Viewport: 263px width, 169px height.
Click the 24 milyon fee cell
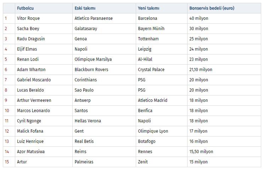point(198,49)
